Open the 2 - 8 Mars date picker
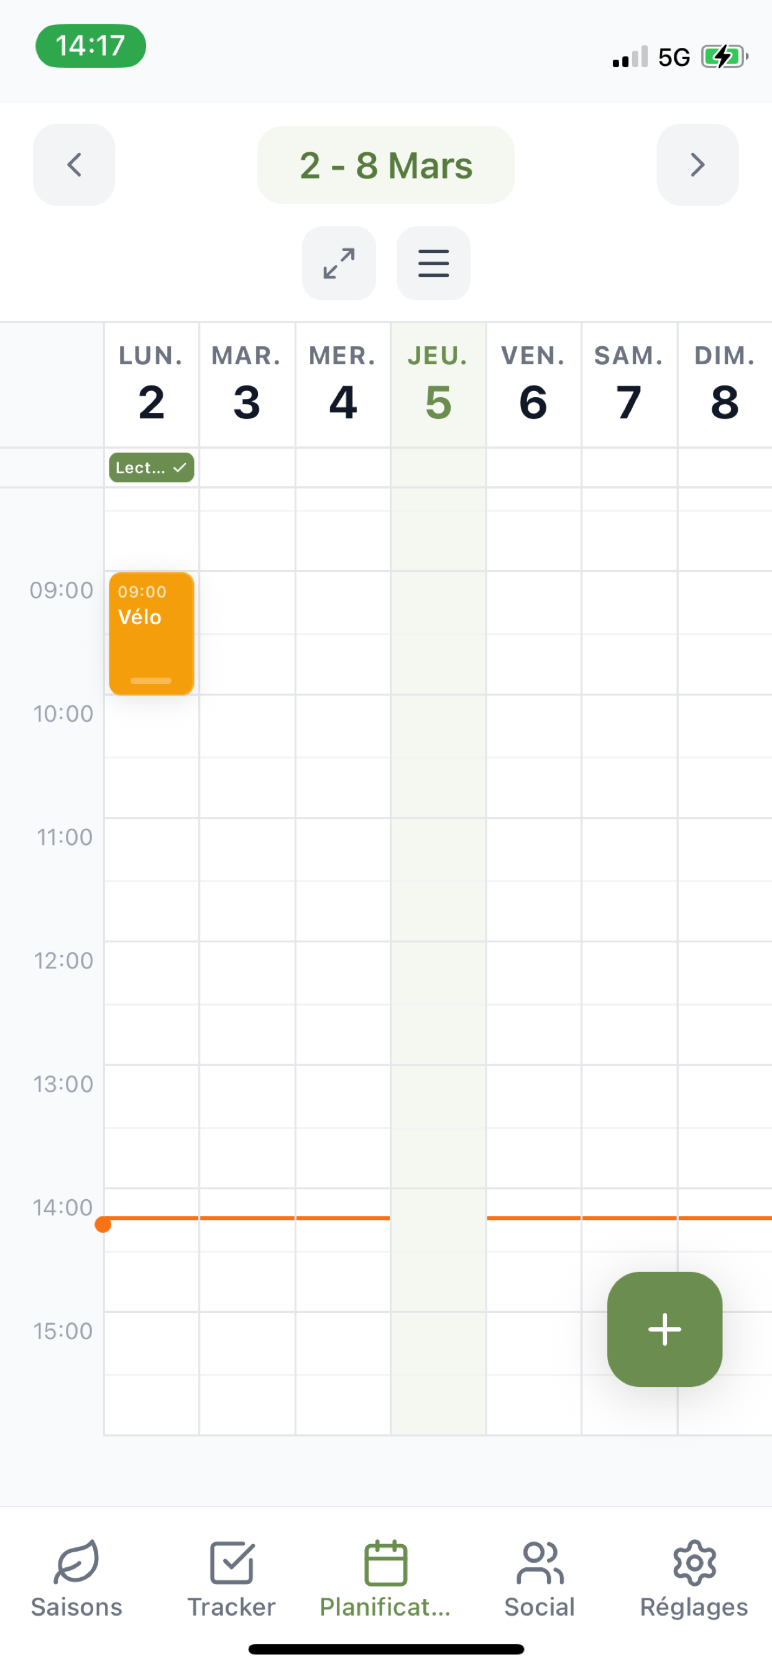Viewport: 772px width, 1671px height. click(386, 165)
